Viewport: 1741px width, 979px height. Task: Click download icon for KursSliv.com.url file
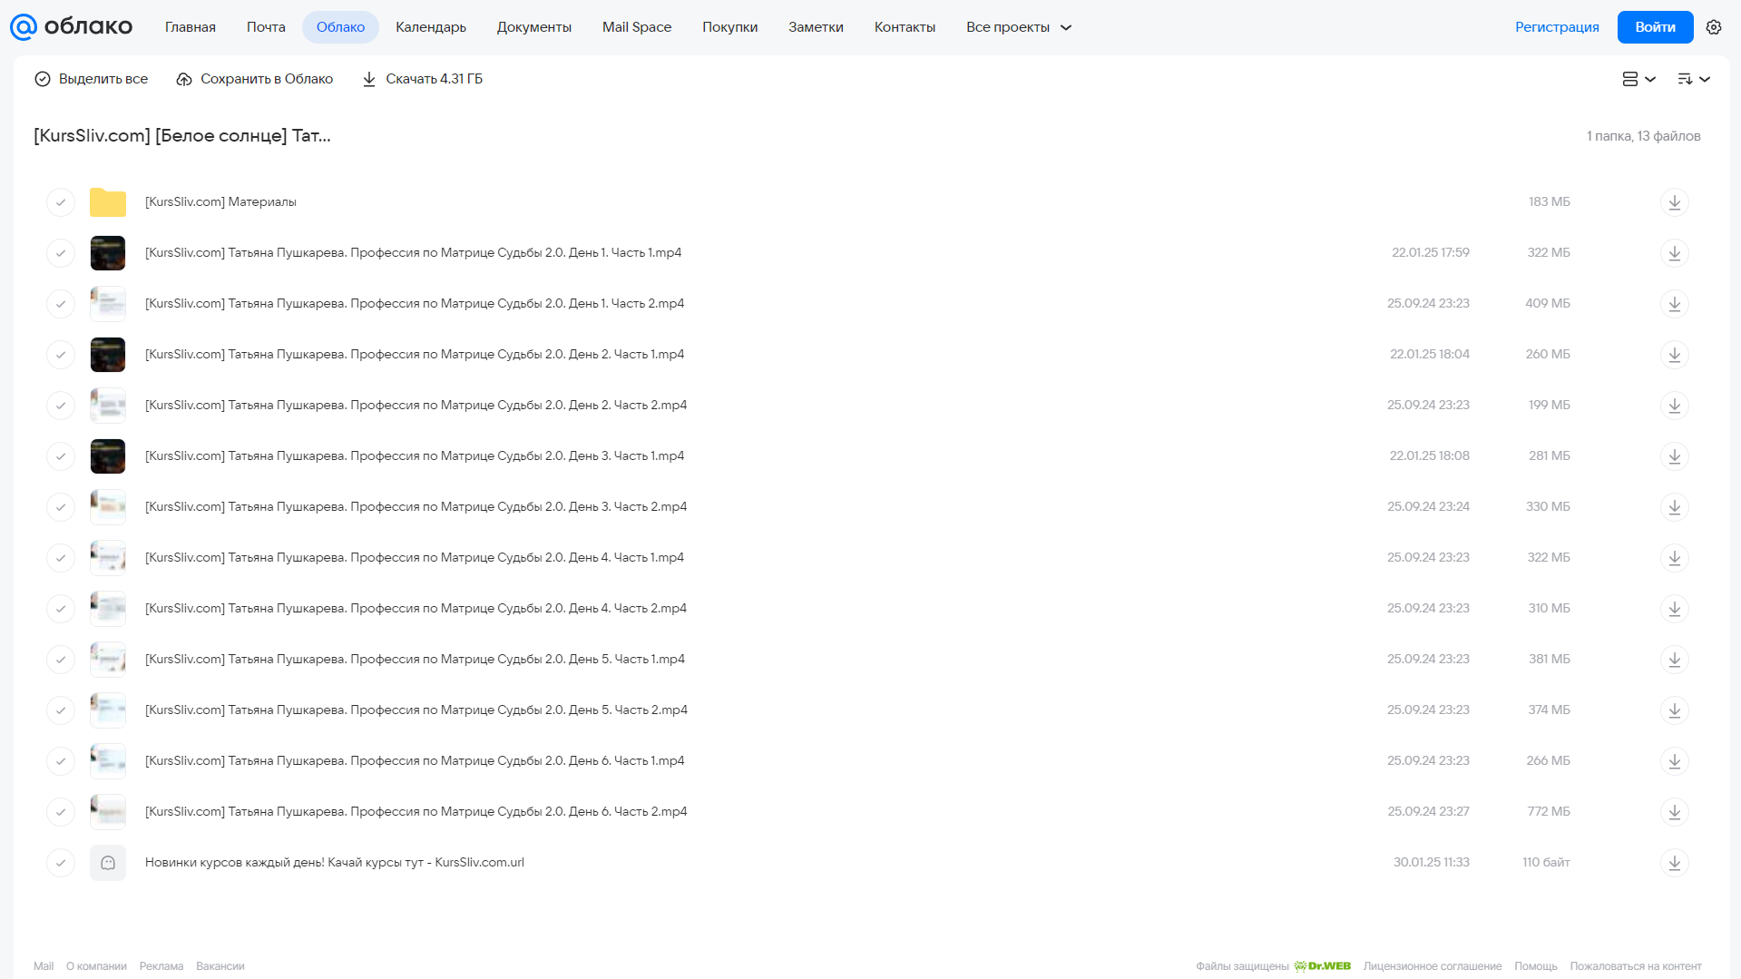tap(1674, 863)
